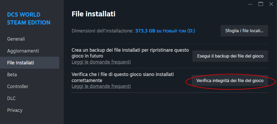Open the Beta settings page
This screenshot has height=124, width=277.
point(12,75)
